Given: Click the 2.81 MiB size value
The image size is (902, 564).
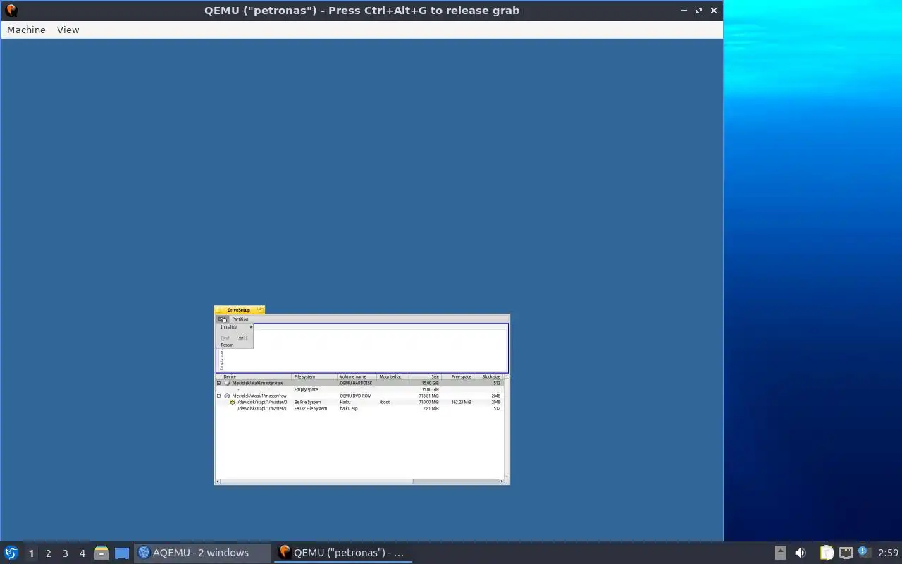Looking at the screenshot, I should click(x=431, y=408).
